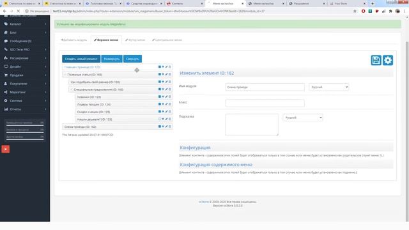Toggle status square on 'Как подобрать свой размер'

point(160,82)
